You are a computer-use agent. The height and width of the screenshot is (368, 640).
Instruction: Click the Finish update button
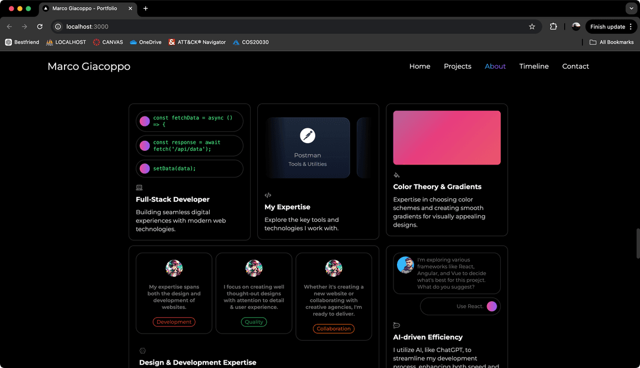click(x=611, y=27)
